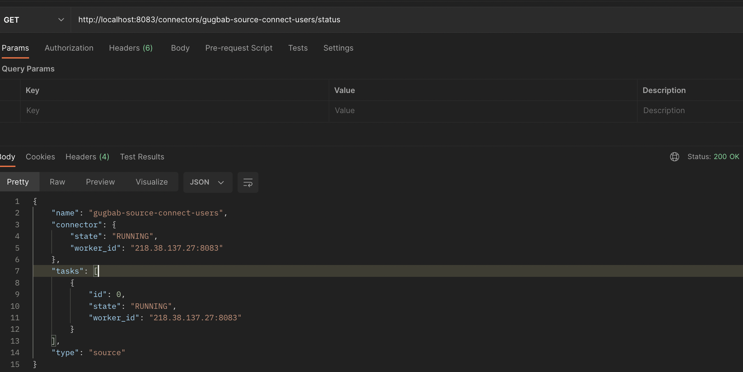The width and height of the screenshot is (743, 372).
Task: Open the request Body tab
Action: tap(180, 48)
